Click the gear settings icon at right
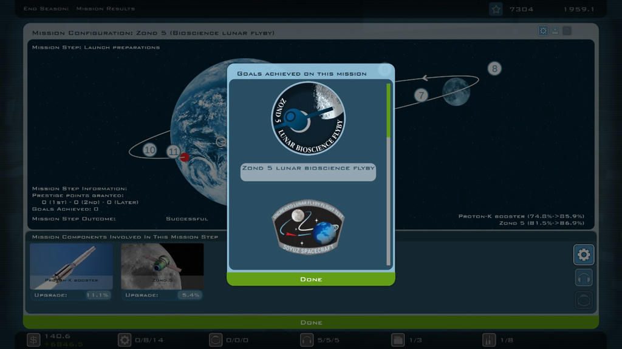Screen dimensions: 622x349 (x=584, y=254)
